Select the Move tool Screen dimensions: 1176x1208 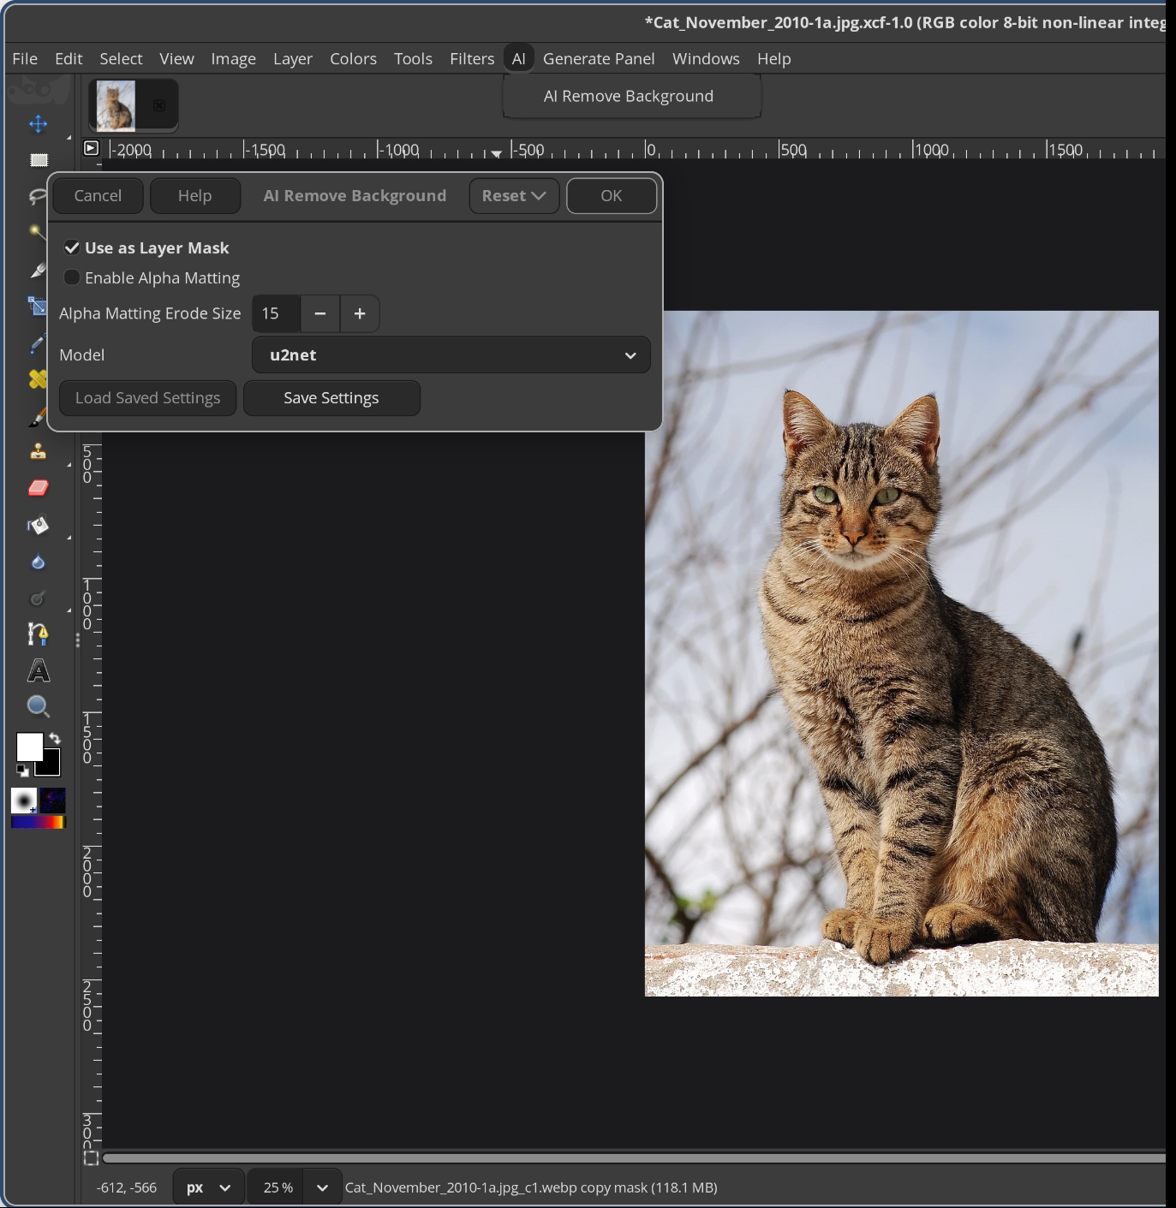(38, 124)
